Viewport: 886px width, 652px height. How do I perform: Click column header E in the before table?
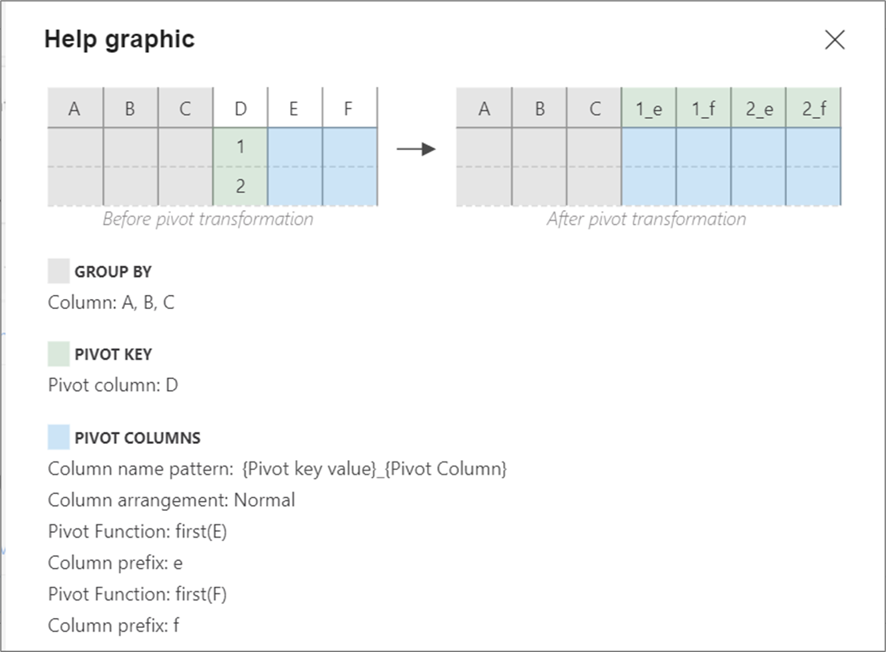click(293, 108)
